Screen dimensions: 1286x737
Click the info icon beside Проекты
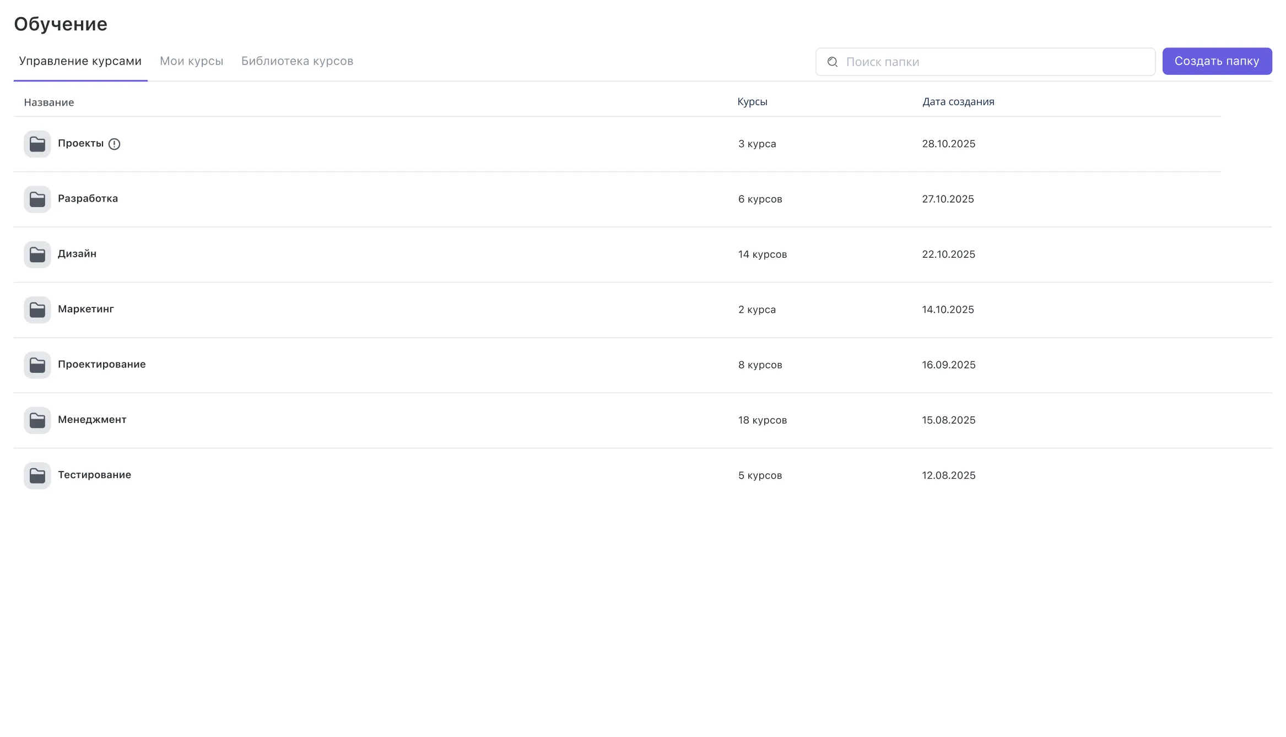(114, 144)
